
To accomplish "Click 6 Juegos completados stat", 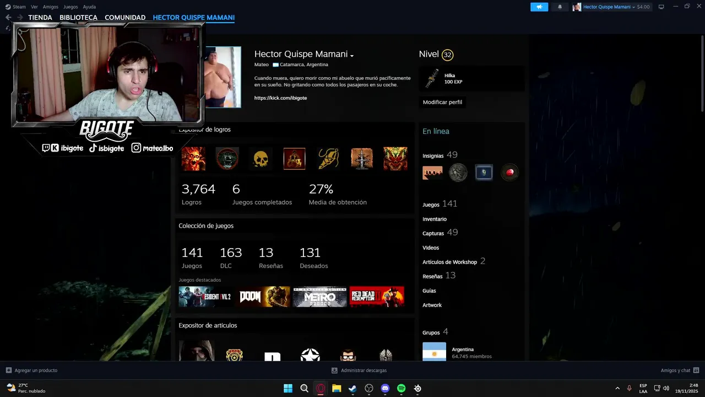I will [x=262, y=194].
